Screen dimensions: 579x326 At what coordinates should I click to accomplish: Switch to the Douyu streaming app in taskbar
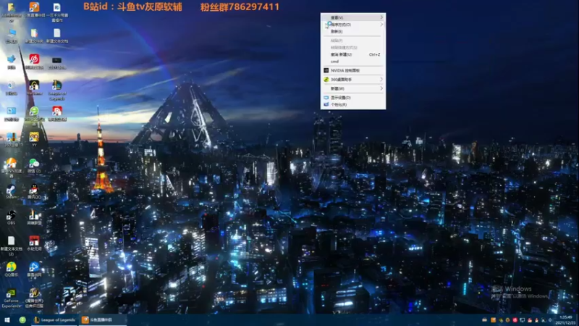(103, 319)
